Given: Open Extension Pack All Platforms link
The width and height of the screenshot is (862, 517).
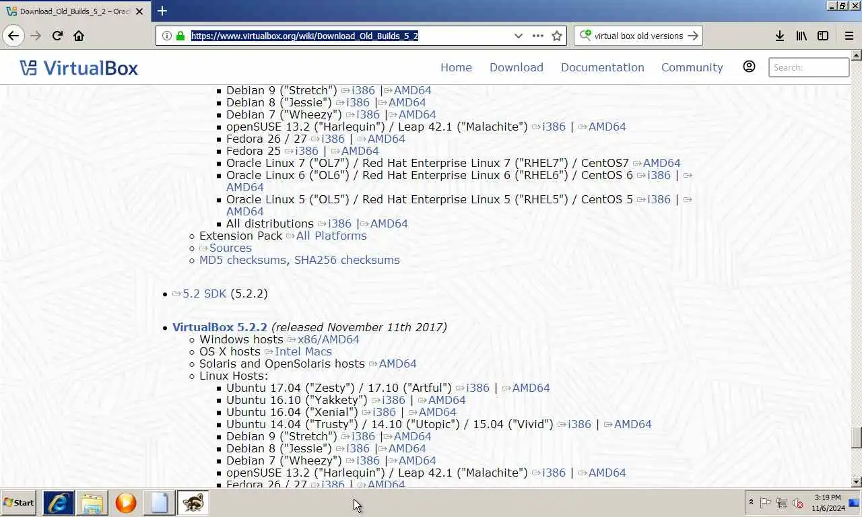Looking at the screenshot, I should pos(331,236).
